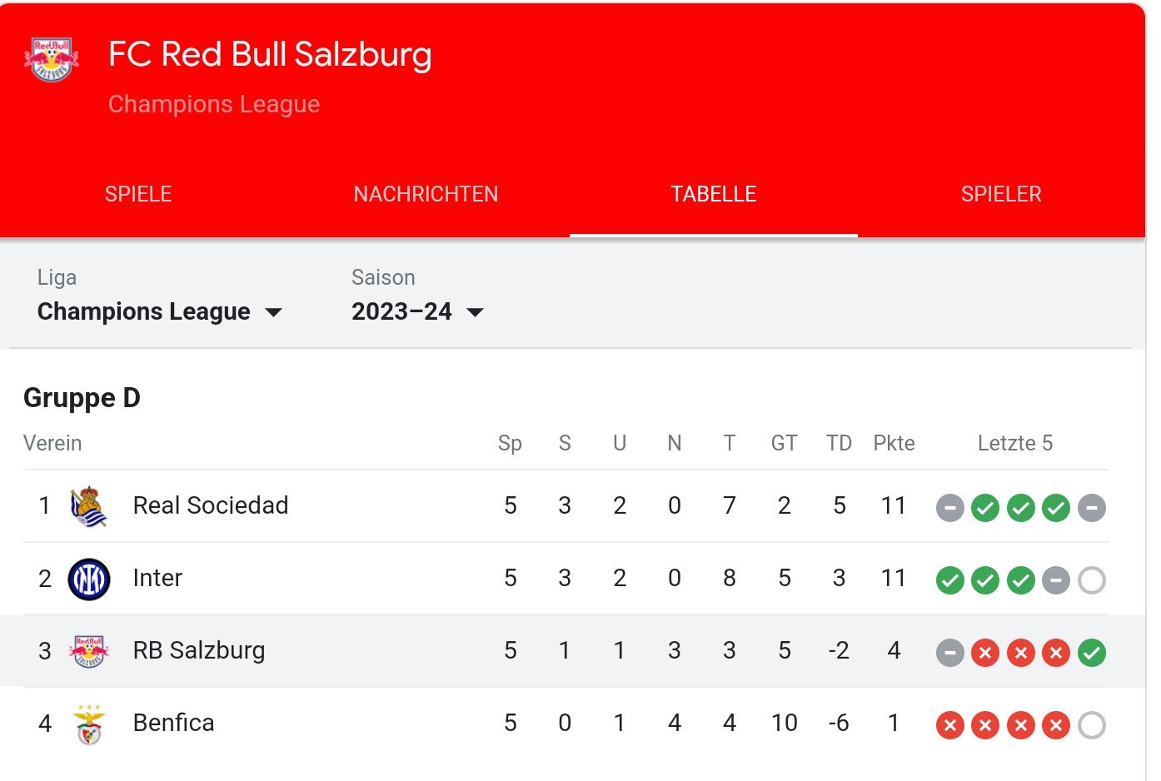Open the Saison 2023–24 dropdown
This screenshot has width=1161, height=781.
coord(417,311)
